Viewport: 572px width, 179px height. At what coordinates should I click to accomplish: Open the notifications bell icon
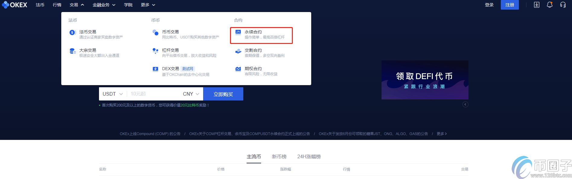click(549, 5)
